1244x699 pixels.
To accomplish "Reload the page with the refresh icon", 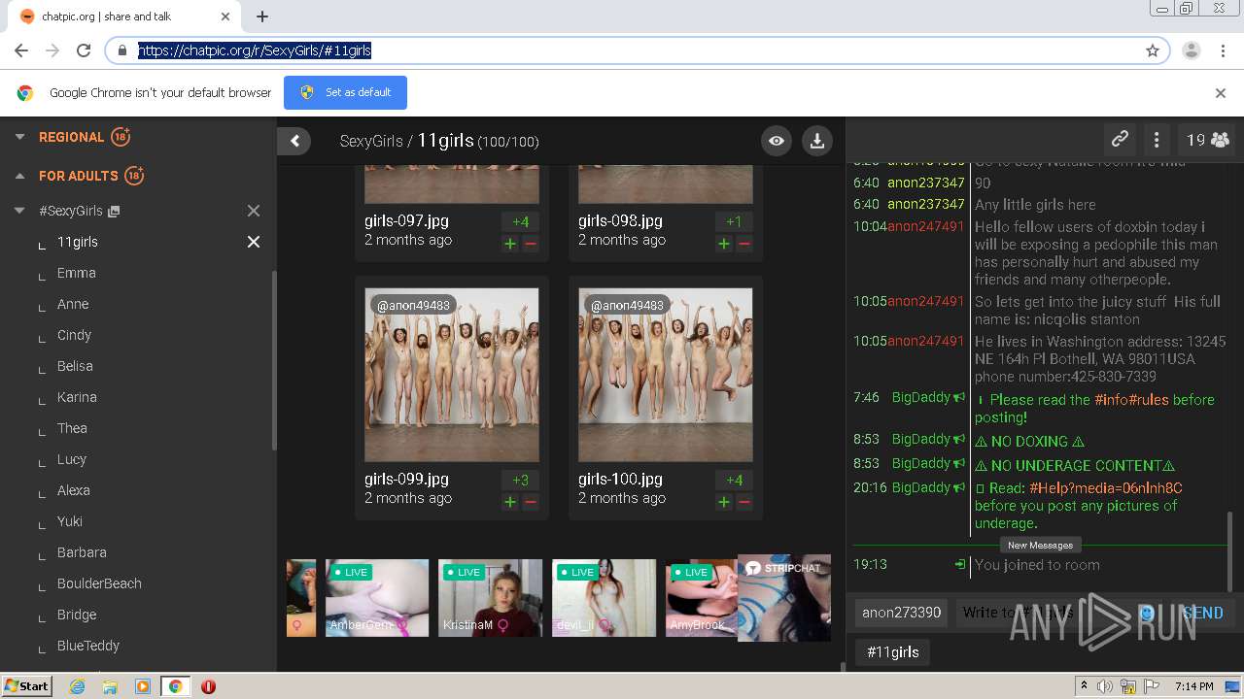I will [84, 50].
